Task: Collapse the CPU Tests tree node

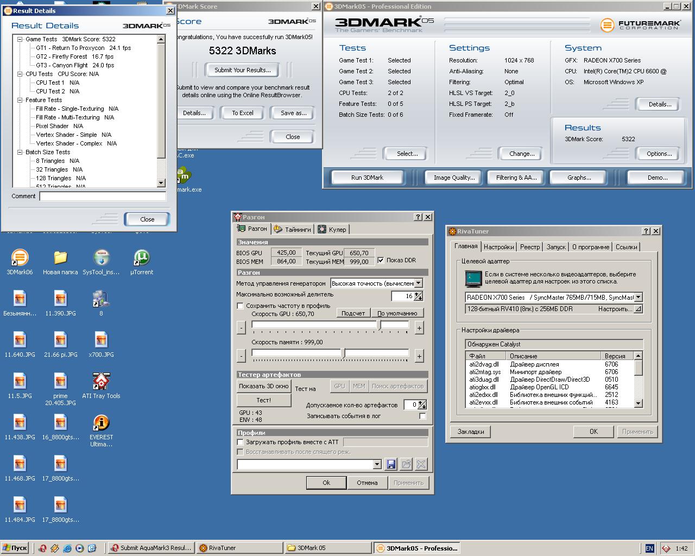Action: coord(20,74)
